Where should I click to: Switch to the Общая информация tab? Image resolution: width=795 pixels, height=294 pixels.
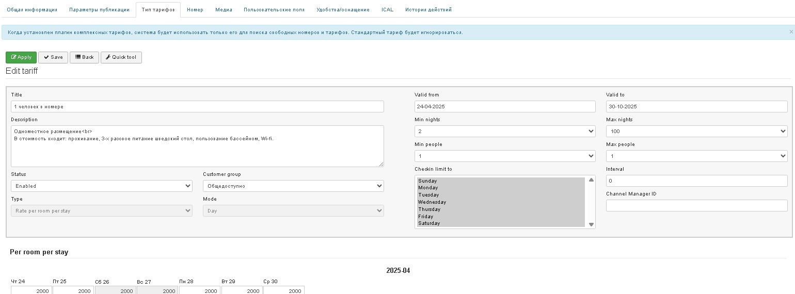tap(32, 10)
